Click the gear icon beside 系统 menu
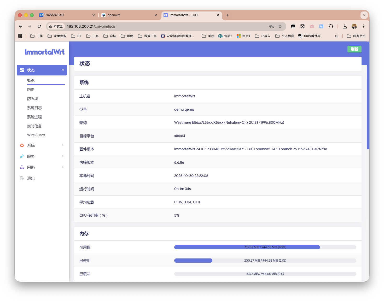Screen dimensions: 384x301 [x=22, y=145]
